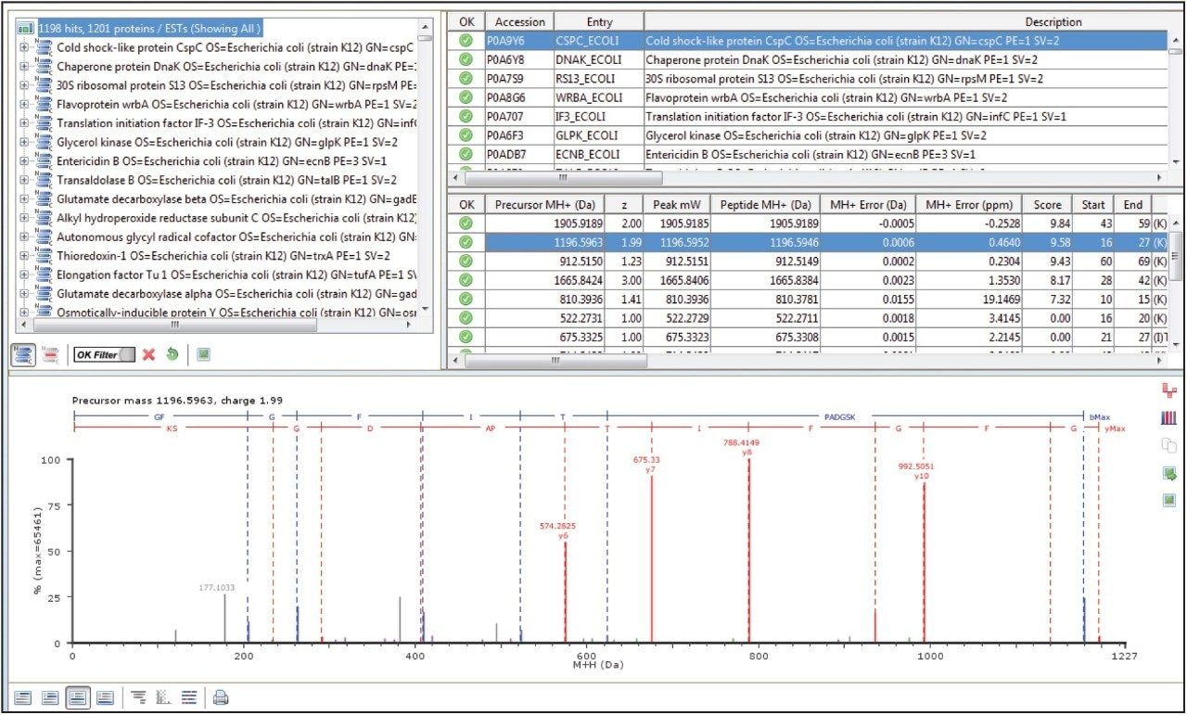Select Autonomous glycyl radical cofactor entry
This screenshot has width=1187, height=715.
[x=236, y=236]
